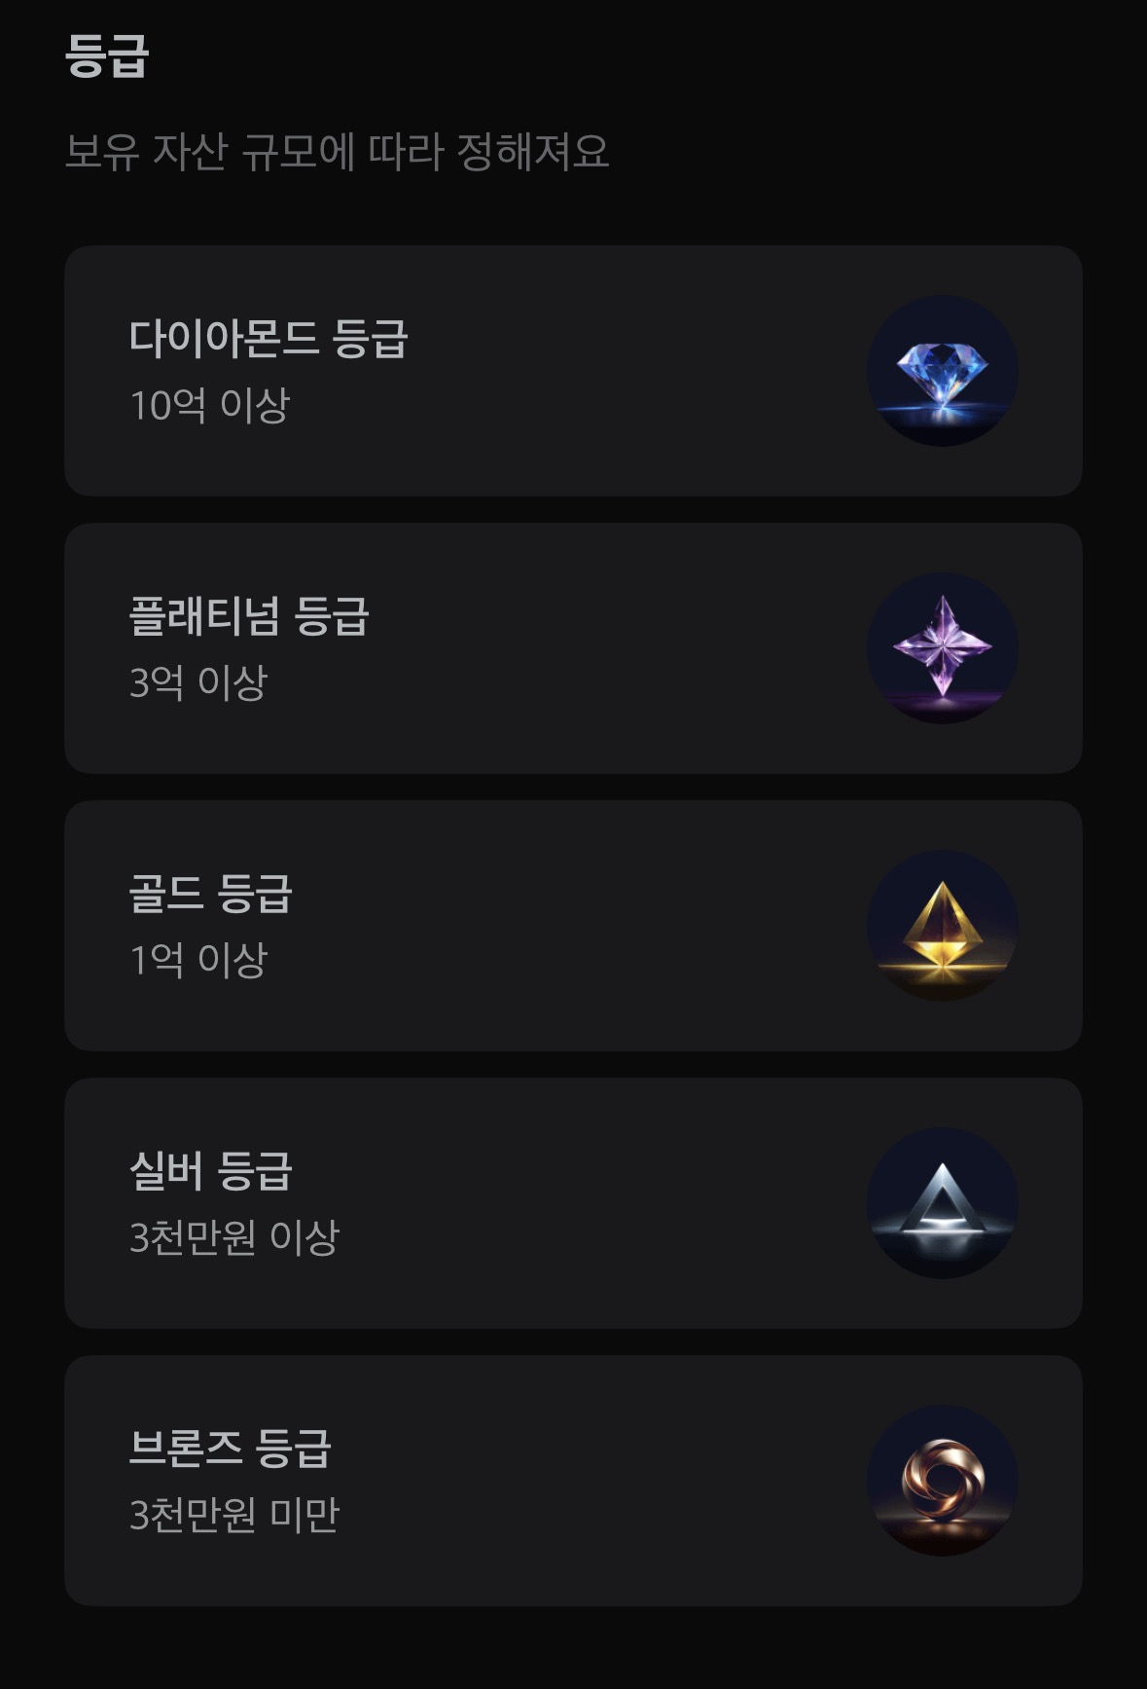Open the Diamond grade card's empty middle area

603,372
